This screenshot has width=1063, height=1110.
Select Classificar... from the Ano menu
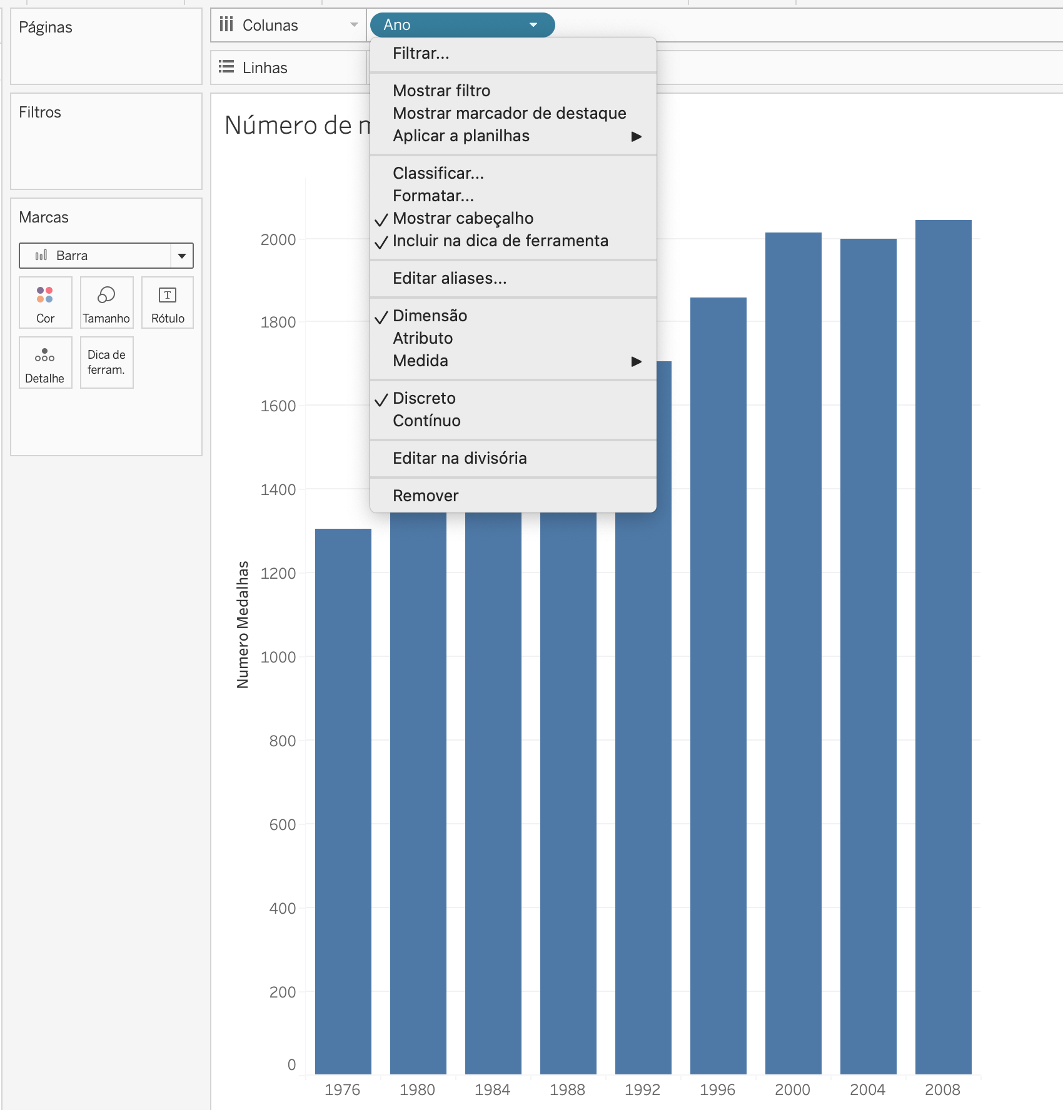(438, 174)
